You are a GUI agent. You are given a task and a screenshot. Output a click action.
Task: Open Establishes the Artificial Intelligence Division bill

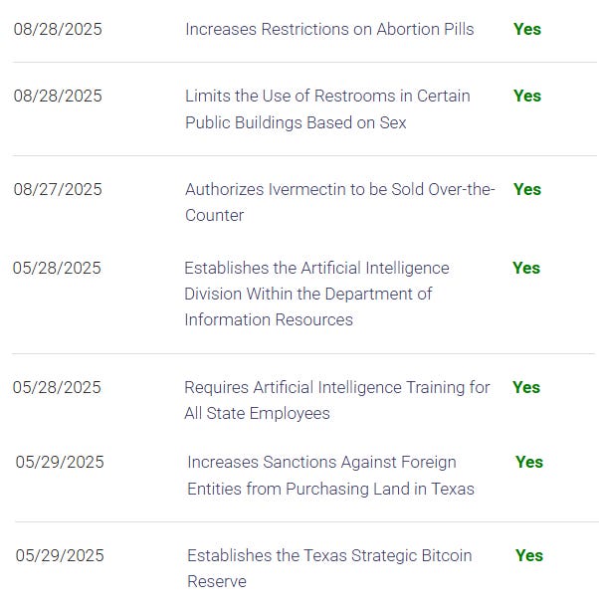click(x=316, y=294)
